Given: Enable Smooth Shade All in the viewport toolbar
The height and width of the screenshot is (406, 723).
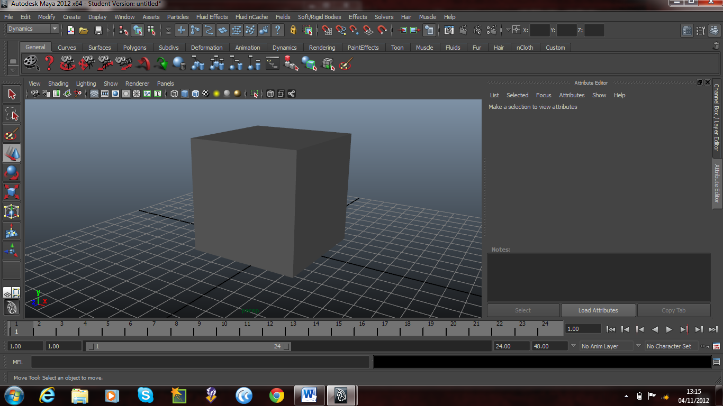Looking at the screenshot, I should click(x=185, y=94).
